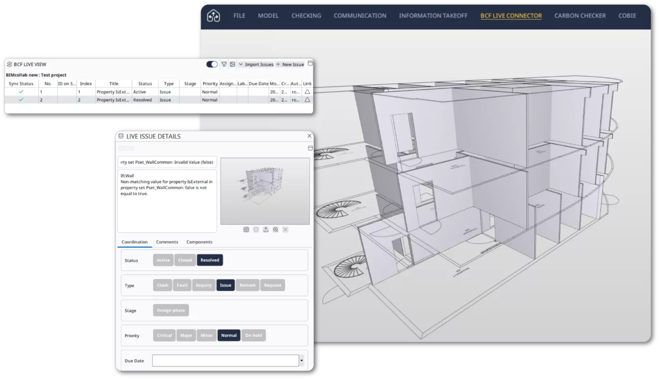This screenshot has height=379, width=659.
Task: Click the Solibri home logo icon
Action: click(x=213, y=16)
